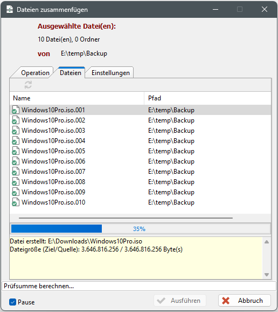Click the file icon of Windows10Pro.iso.008
This screenshot has height=312, width=278.
click(x=16, y=182)
